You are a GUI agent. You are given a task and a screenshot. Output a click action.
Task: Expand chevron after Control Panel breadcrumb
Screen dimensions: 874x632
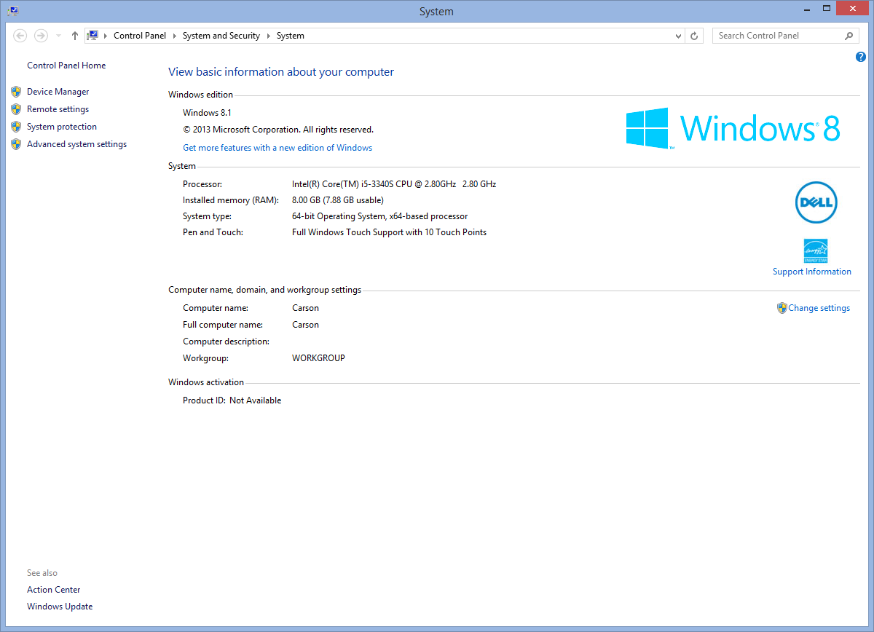click(175, 36)
